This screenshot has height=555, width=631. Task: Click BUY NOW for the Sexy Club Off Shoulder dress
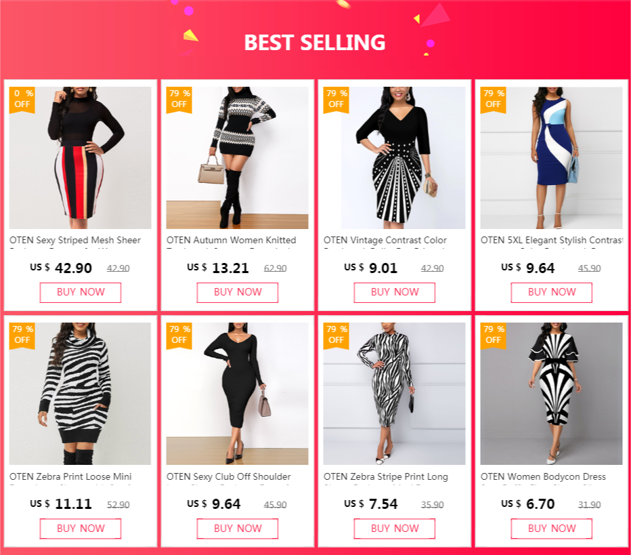click(x=238, y=529)
